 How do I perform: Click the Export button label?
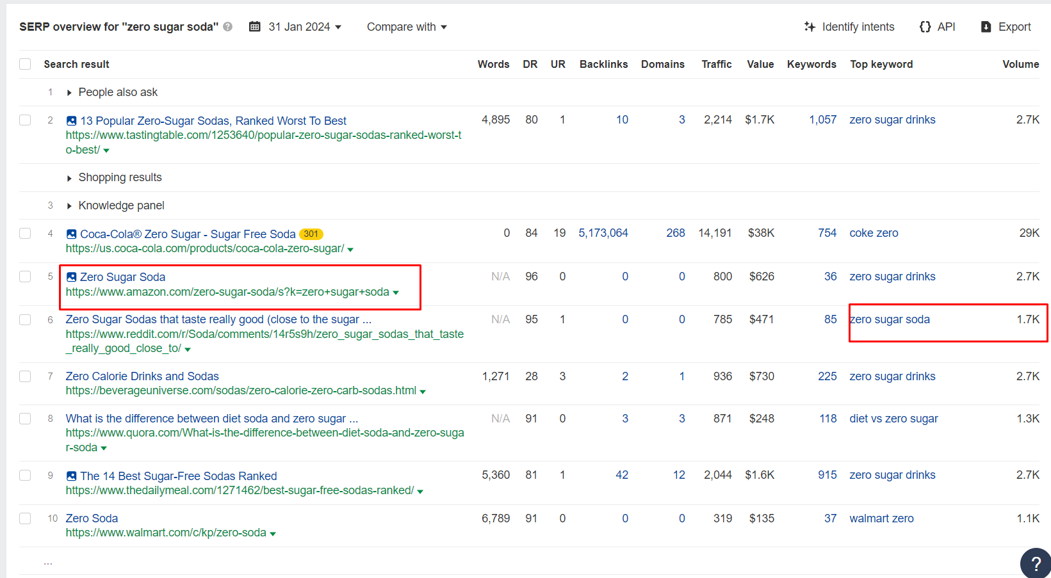click(1014, 27)
